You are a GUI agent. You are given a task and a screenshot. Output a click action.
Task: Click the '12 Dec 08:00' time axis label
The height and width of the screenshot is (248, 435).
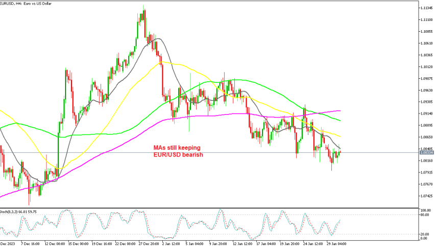(55, 244)
